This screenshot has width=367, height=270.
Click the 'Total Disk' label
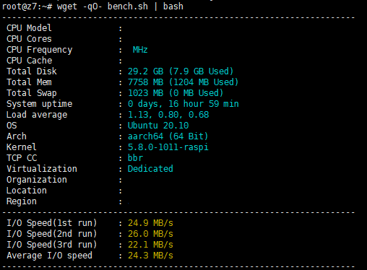(x=32, y=71)
